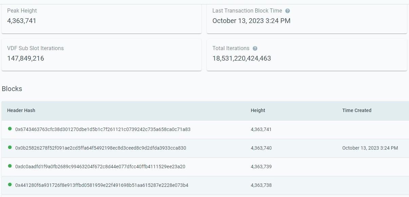Click the Peak Height card
Viewport: 409px width, 197px height.
[102, 18]
